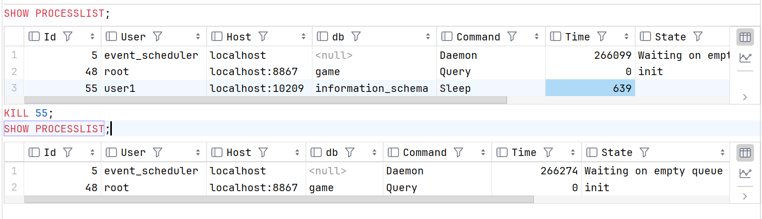Click row number 2 in second table
762x219 pixels.
pyautogui.click(x=14, y=187)
